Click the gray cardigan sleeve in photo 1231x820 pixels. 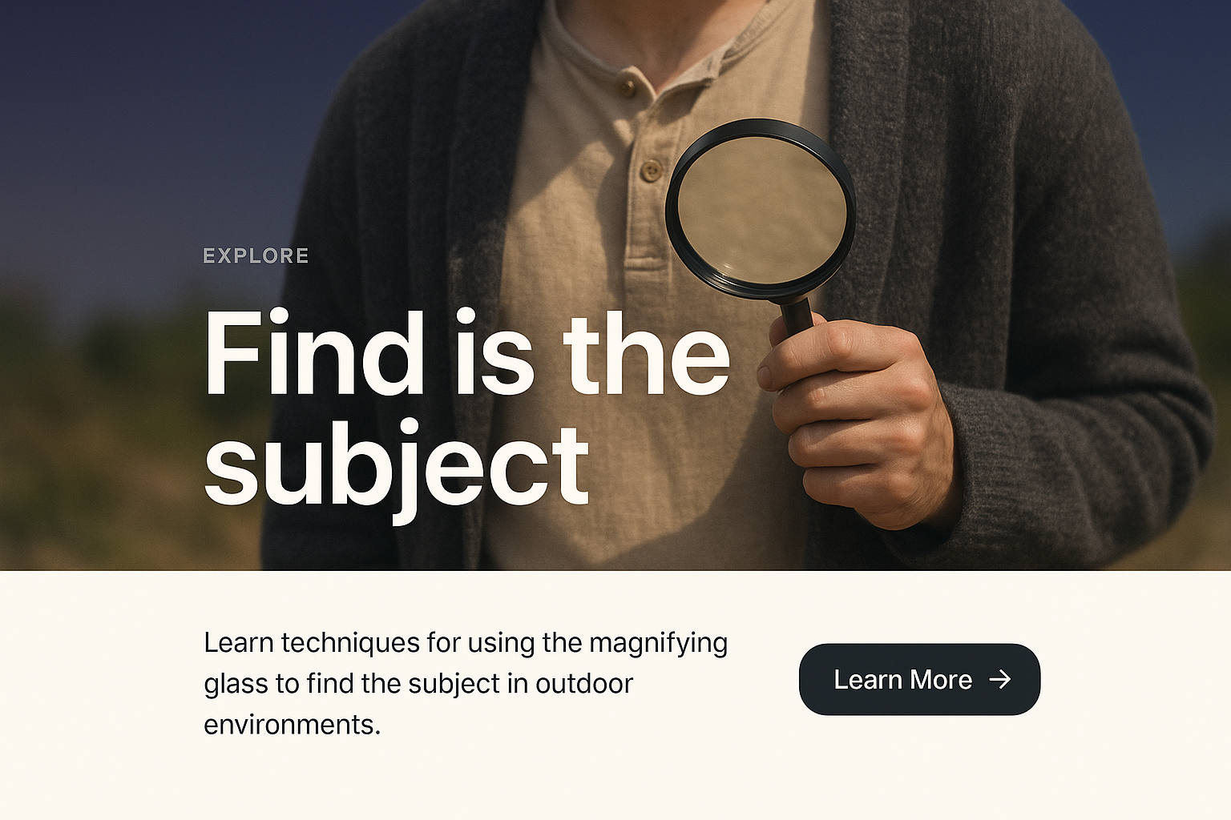click(1074, 416)
